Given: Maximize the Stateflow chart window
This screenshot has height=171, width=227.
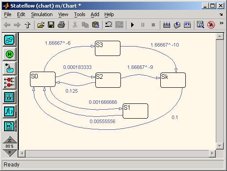Looking at the screenshot, I should pyautogui.click(x=212, y=6).
